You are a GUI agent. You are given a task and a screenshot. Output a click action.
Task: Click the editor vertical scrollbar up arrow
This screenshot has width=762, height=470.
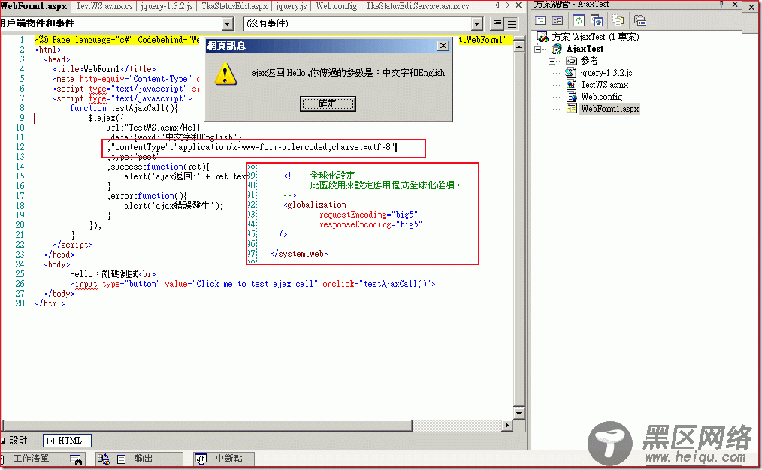click(x=519, y=47)
